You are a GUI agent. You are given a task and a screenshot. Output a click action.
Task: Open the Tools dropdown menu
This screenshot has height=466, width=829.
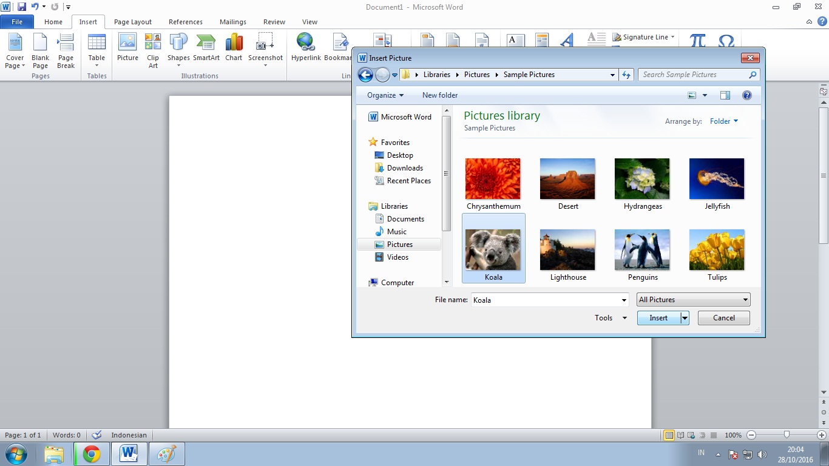point(611,318)
